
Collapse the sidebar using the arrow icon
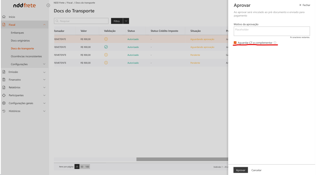click(48, 5)
